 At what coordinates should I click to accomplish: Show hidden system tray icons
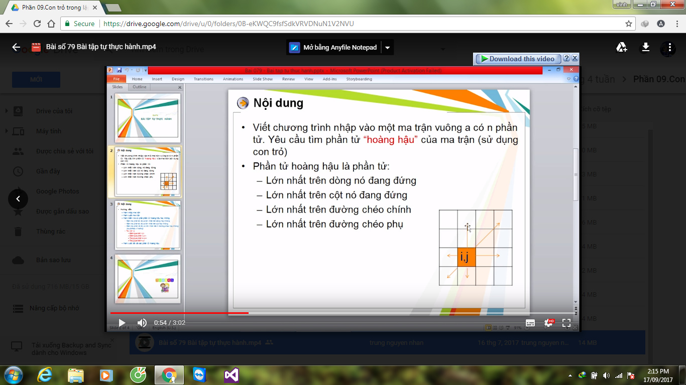click(570, 375)
